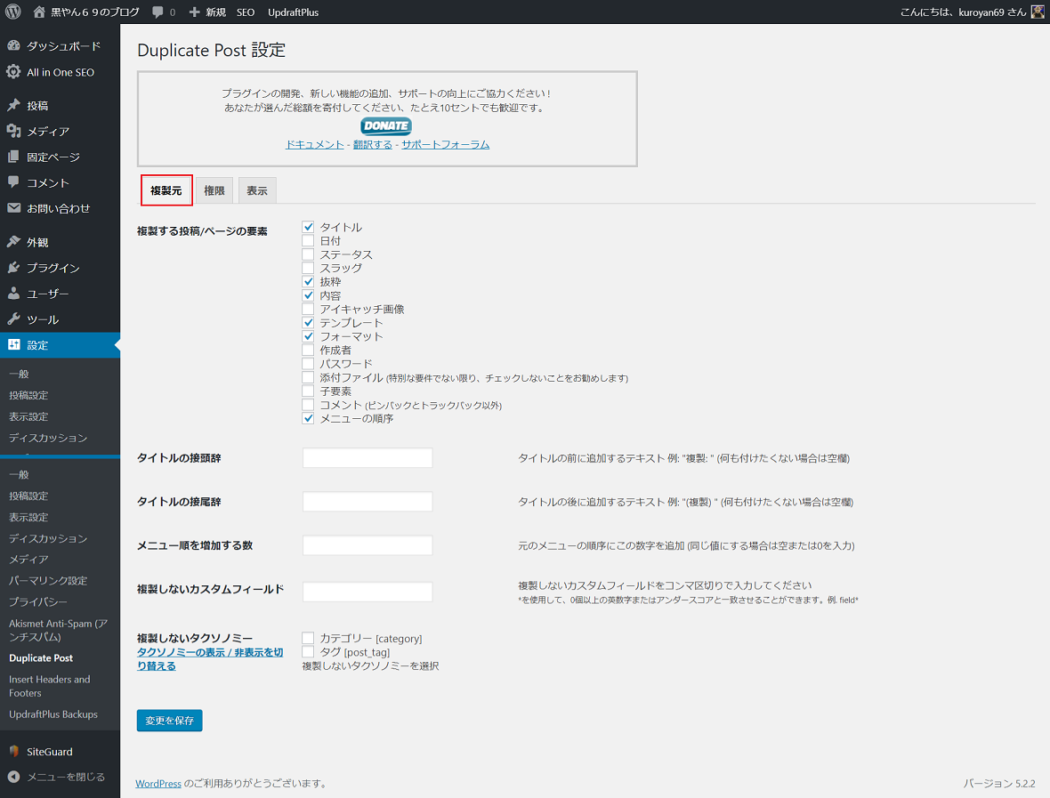Click the 翻訳する link
The image size is (1050, 798).
[373, 145]
